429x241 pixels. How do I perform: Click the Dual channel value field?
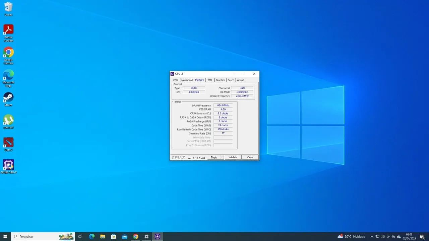pos(242,88)
